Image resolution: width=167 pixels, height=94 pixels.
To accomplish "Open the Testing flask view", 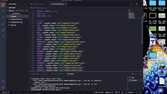I will (3, 36).
